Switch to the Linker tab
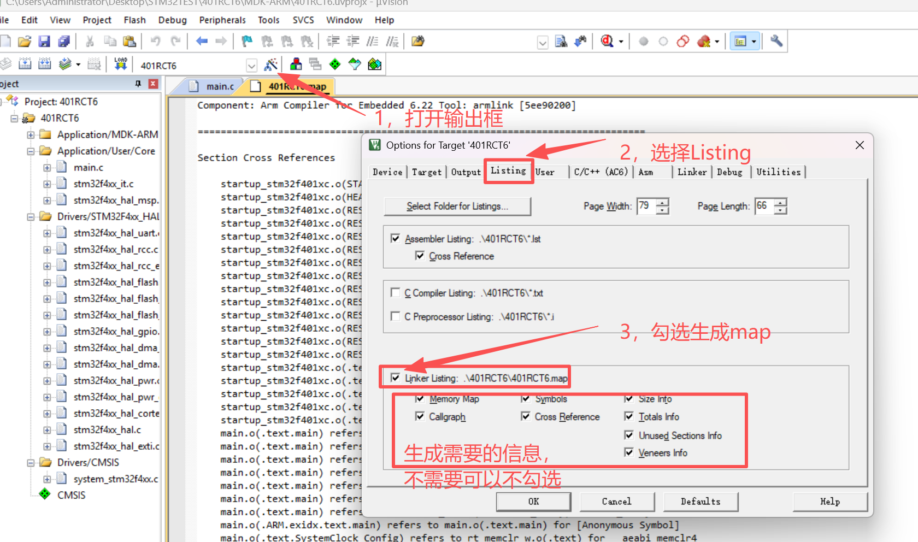The height and width of the screenshot is (542, 918). [x=692, y=172]
